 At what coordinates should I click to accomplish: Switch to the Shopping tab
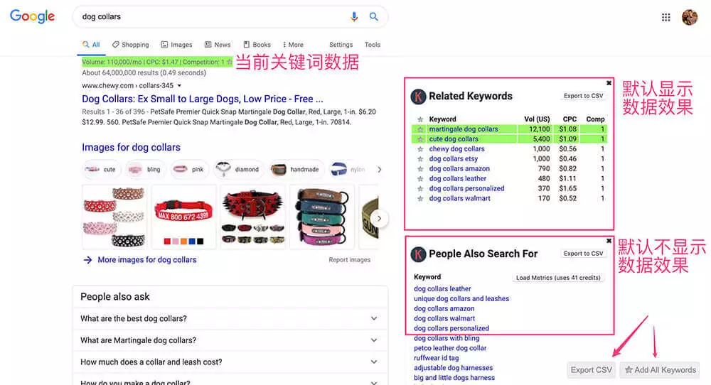pos(131,44)
